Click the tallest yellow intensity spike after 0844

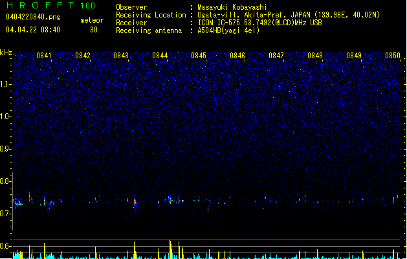[x=170, y=249]
